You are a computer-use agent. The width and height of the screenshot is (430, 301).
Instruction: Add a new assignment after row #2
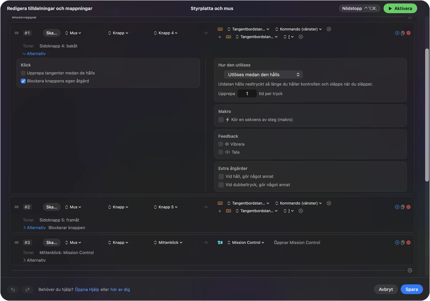397,207
